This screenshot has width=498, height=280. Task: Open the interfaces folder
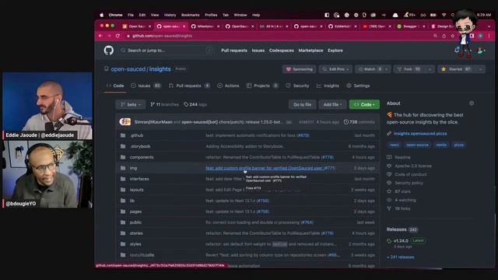[139, 179]
